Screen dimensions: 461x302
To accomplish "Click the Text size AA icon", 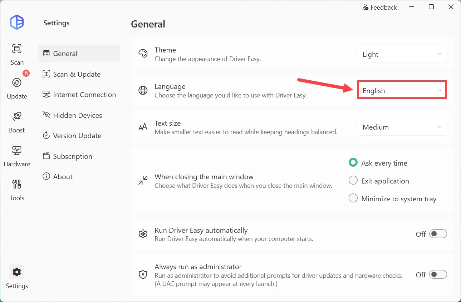I will pos(143,127).
